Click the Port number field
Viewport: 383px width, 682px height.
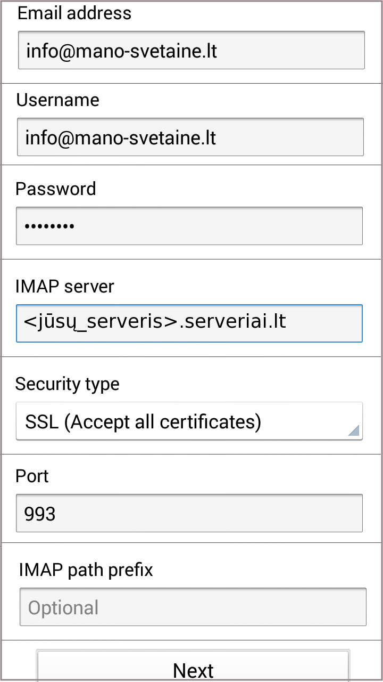click(x=189, y=513)
